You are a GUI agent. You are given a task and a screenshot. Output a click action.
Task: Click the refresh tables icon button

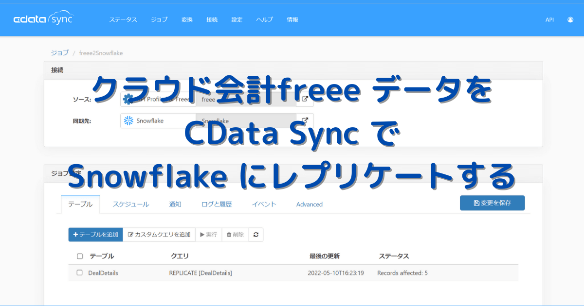click(255, 235)
